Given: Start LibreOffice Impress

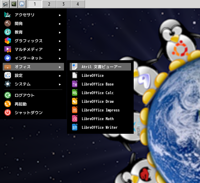Looking at the screenshot, I should (100, 110).
